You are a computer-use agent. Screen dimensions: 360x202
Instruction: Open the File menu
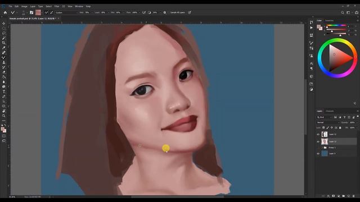click(10, 6)
